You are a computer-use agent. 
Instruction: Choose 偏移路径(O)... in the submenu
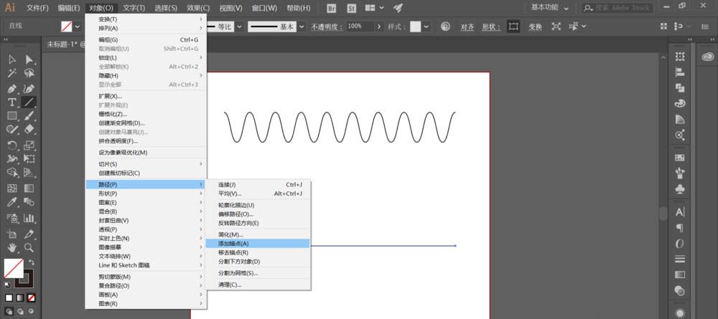(257, 214)
